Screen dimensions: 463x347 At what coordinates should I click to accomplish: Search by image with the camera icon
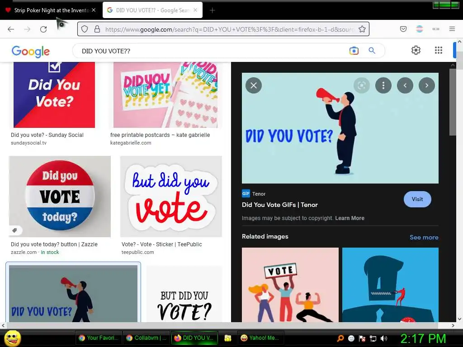tap(354, 51)
